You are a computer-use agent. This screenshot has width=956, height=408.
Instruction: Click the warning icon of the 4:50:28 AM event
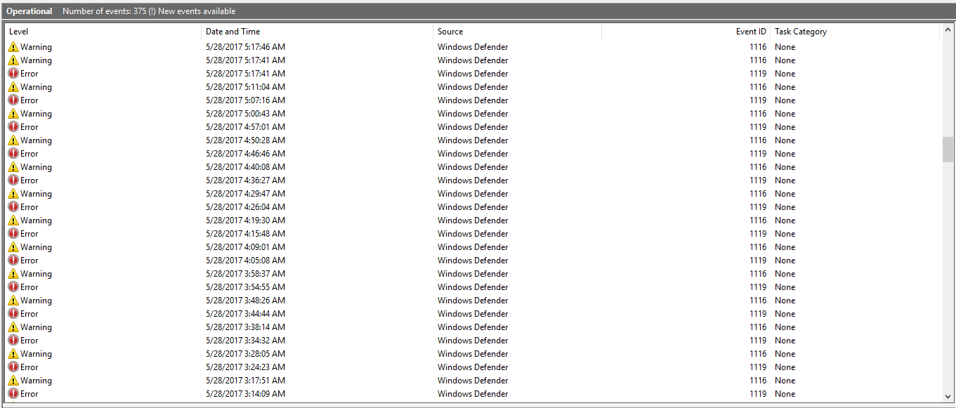pyautogui.click(x=13, y=140)
